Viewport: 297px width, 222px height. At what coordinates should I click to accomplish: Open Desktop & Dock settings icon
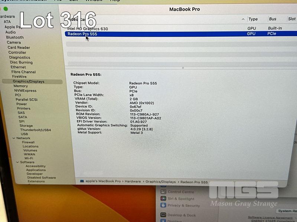(x=163, y=215)
